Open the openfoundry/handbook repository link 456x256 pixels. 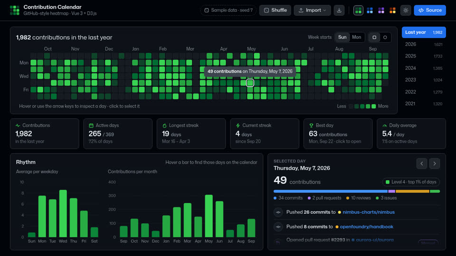click(x=366, y=227)
